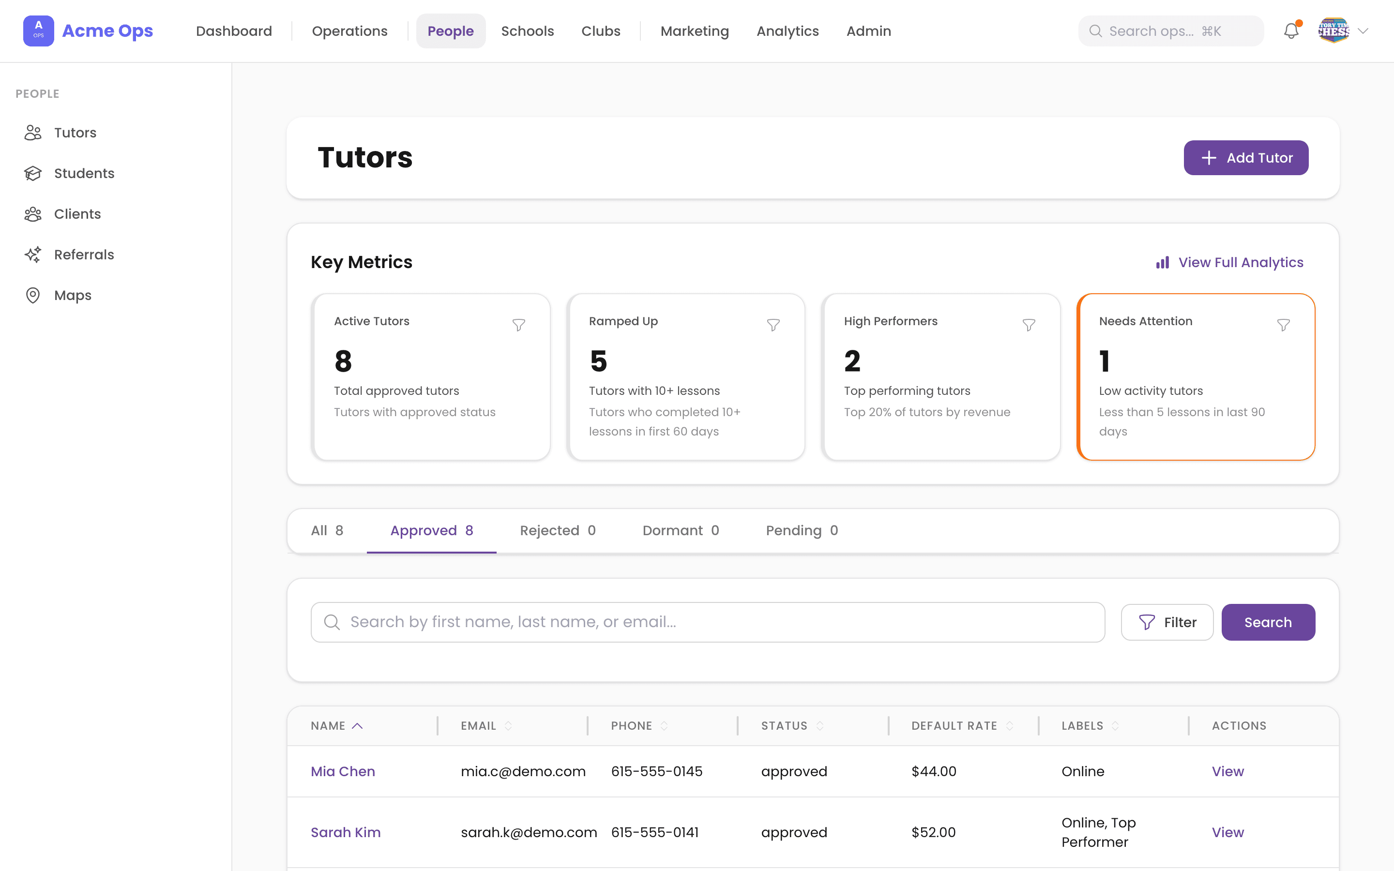This screenshot has height=871, width=1394.
Task: Click the plus icon on Add Tutor
Action: (1209, 158)
